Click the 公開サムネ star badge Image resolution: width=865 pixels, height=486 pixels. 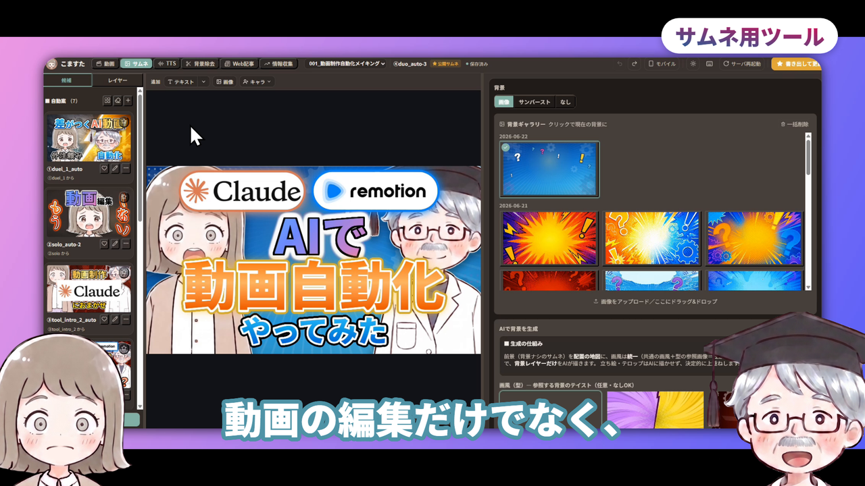tap(446, 63)
